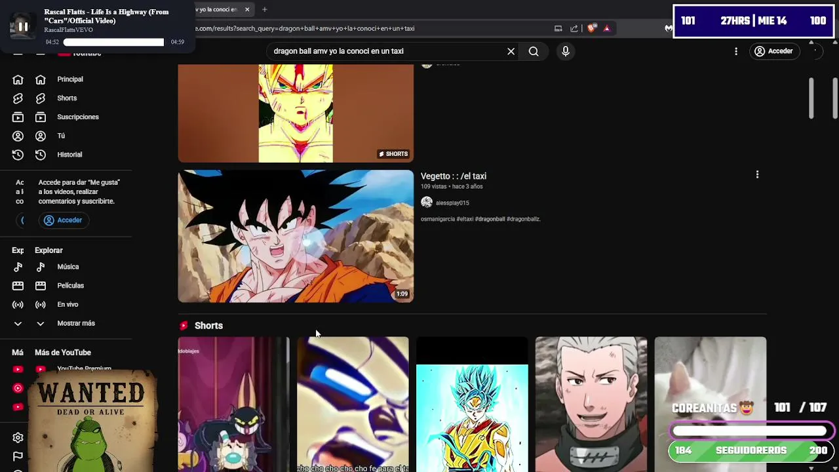This screenshot has width=839, height=472.
Task: Click the #eltaxi #dragonball description text
Action: [x=480, y=219]
